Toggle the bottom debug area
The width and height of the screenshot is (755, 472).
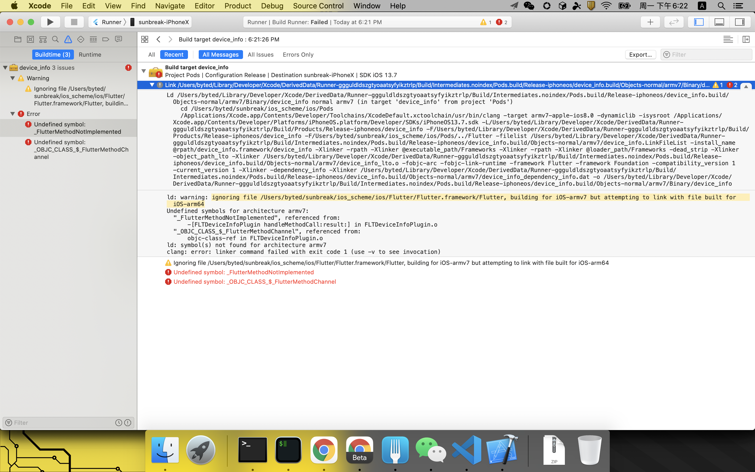[719, 22]
